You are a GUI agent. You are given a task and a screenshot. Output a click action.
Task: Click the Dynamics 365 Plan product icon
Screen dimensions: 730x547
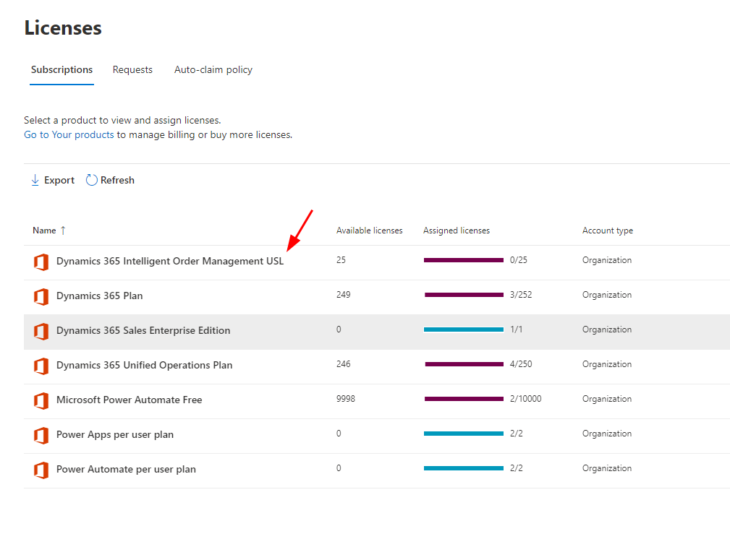click(x=41, y=296)
